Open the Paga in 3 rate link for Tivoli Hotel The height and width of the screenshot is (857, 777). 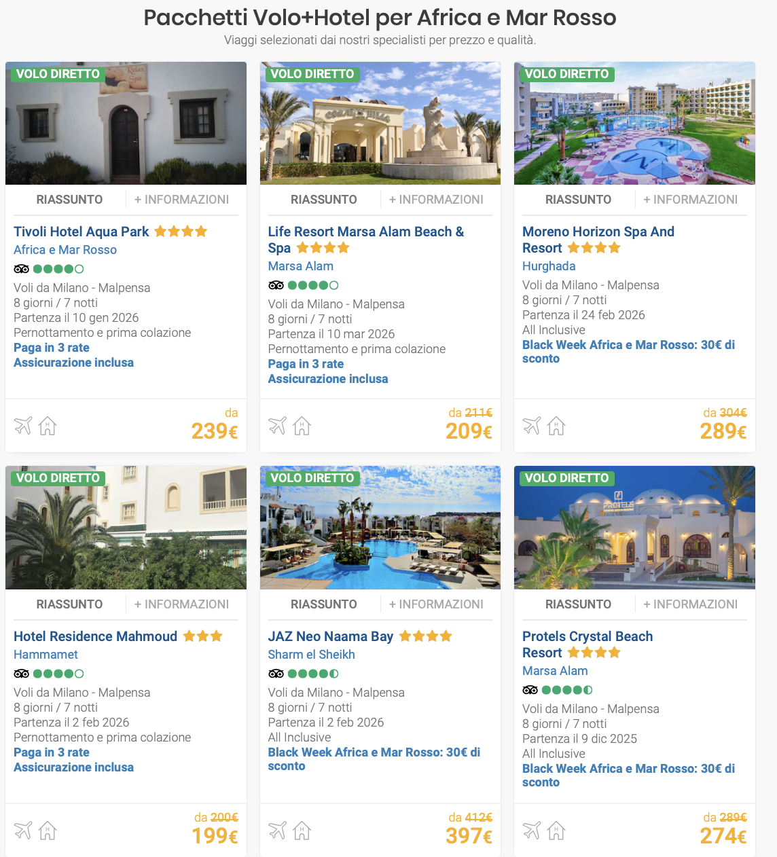pyautogui.click(x=51, y=347)
